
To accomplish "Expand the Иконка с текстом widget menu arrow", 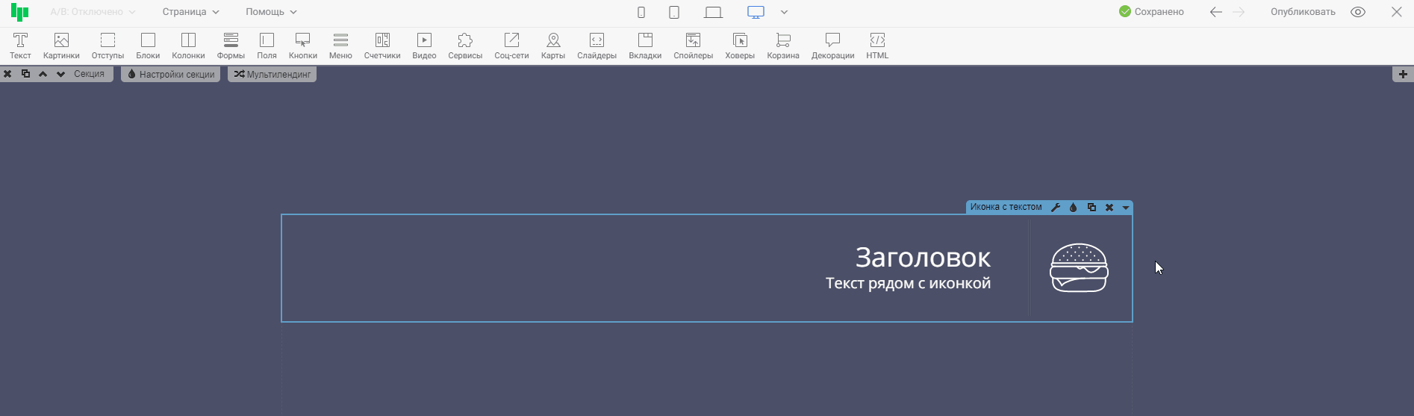I will (x=1126, y=208).
